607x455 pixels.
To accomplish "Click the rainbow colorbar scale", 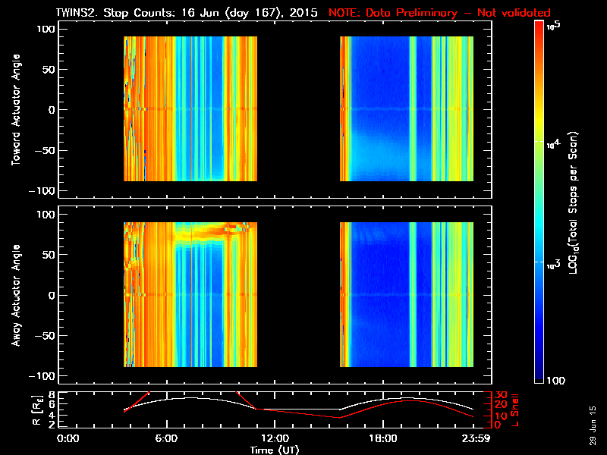I will [539, 202].
